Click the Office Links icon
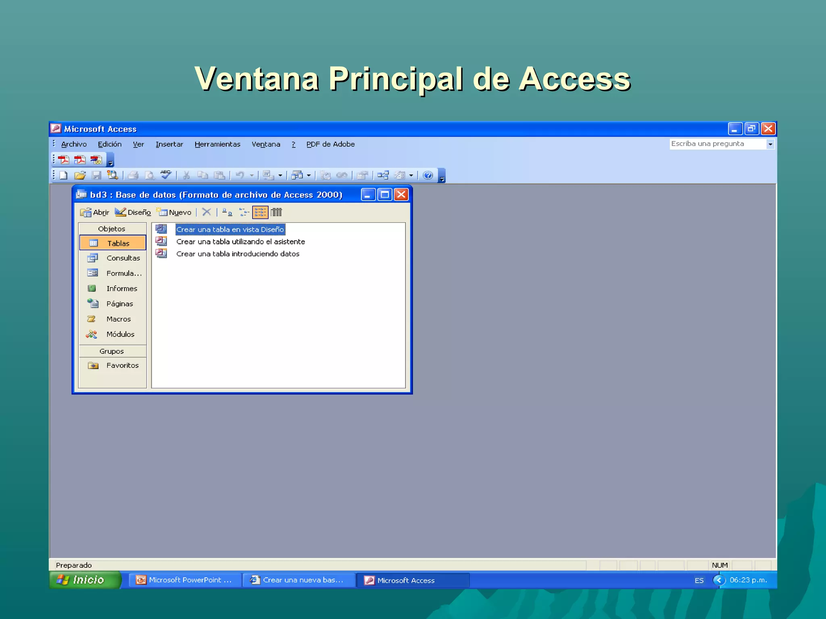Screen dimensions: 826x619 [268, 175]
